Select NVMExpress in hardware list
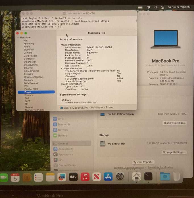The width and height of the screenshot is (194, 198). (31, 83)
